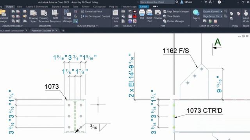
Task: Select the Assembly 78 Sheet 1 file tab
Action: pos(43,30)
